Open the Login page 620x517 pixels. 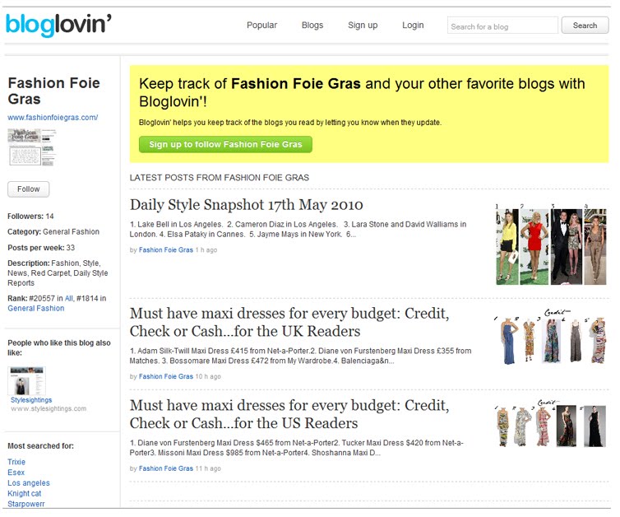(413, 26)
